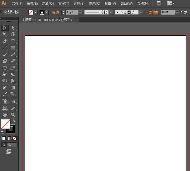Select the Free Transform tool

point(13,74)
